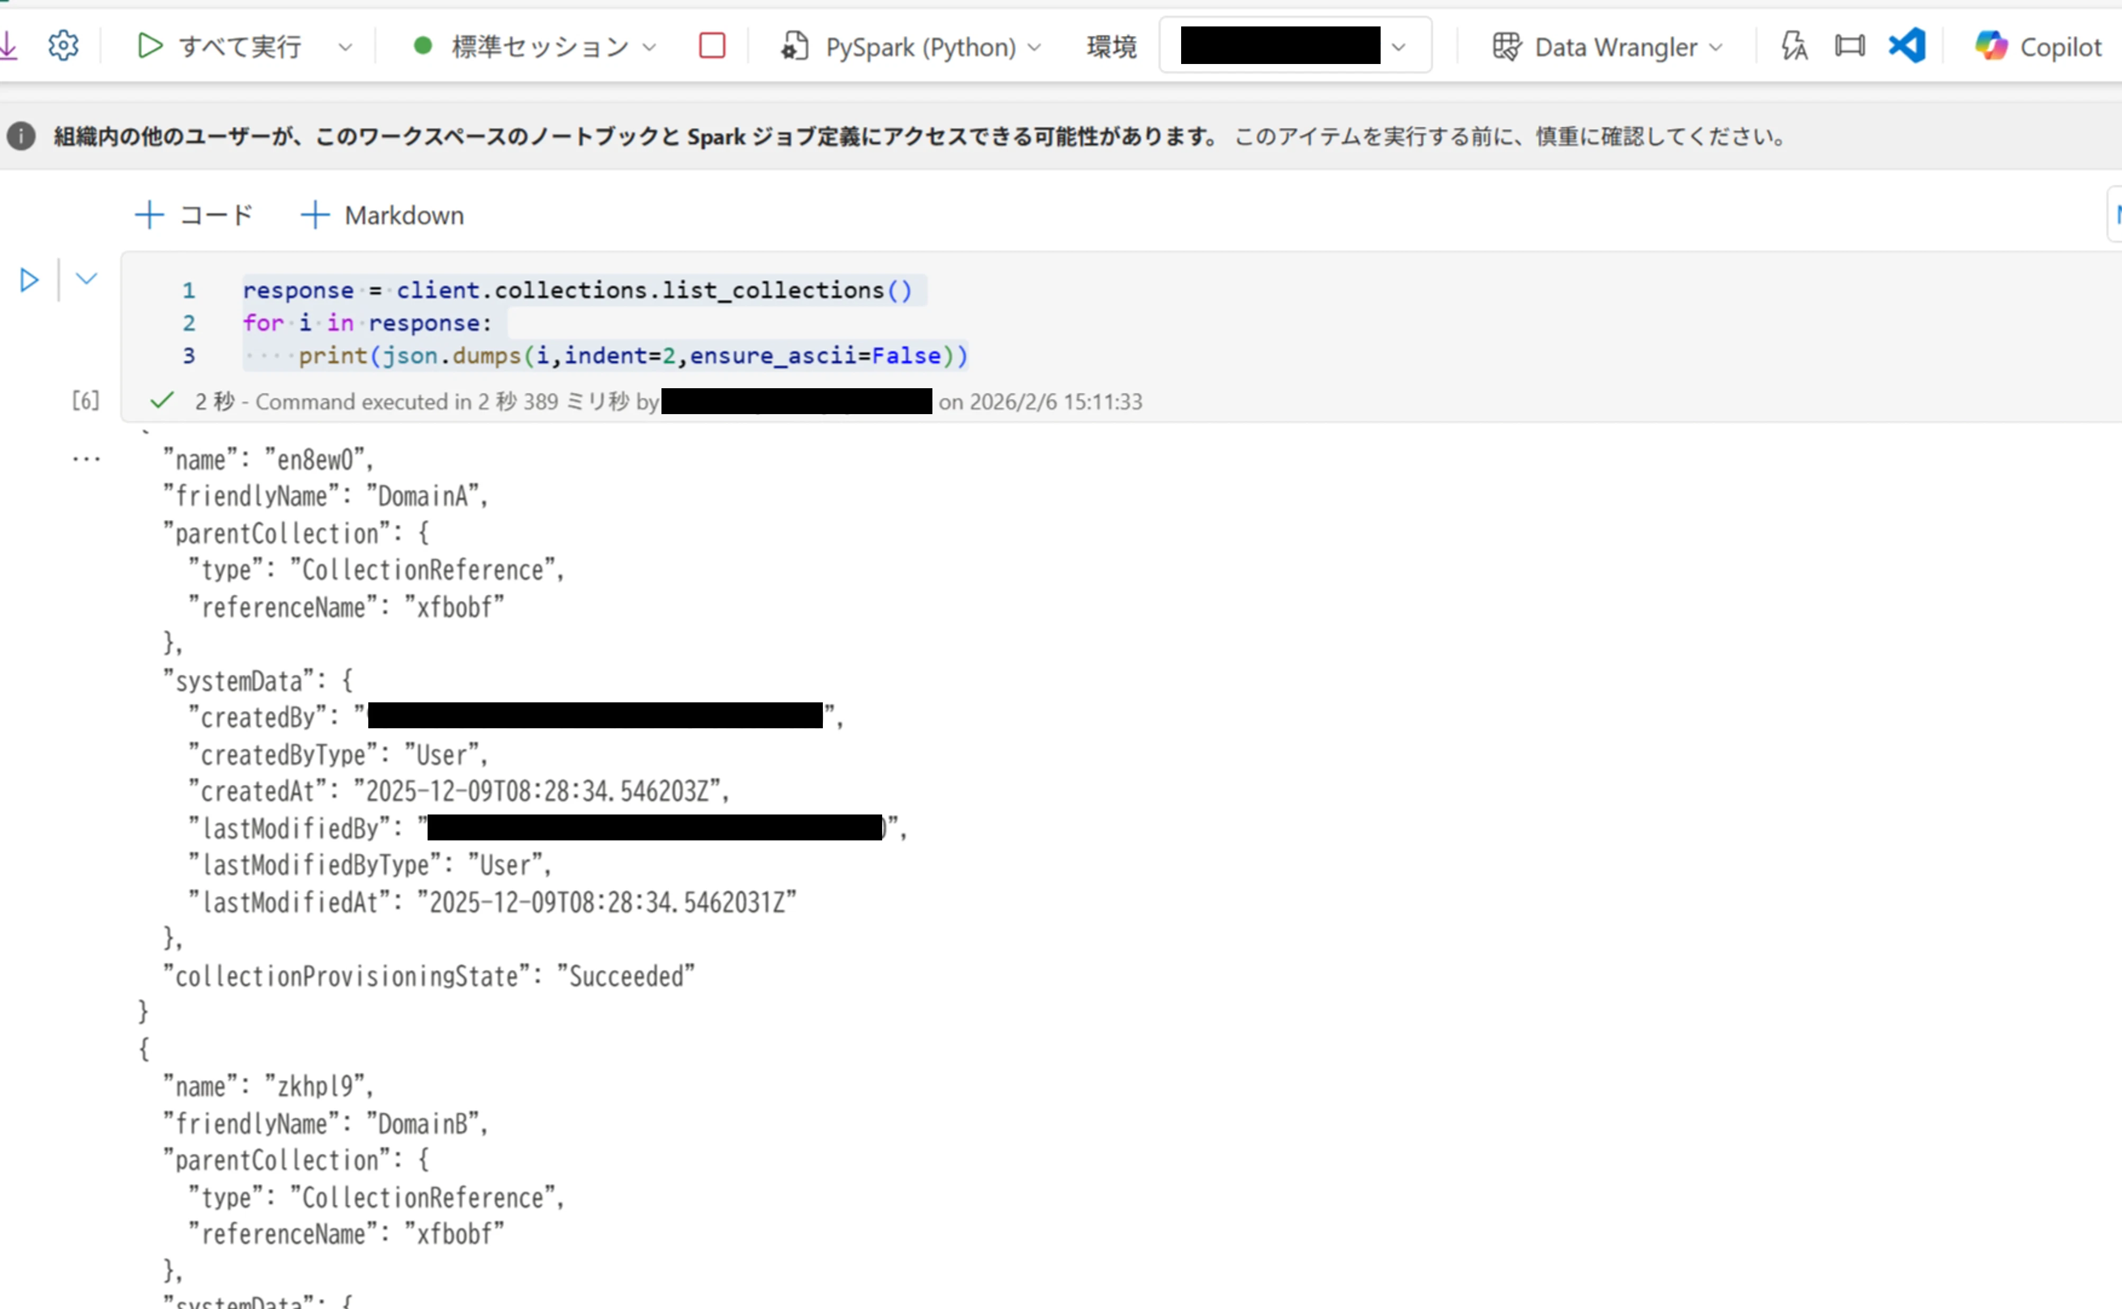2122x1309 pixels.
Task: Click into code editor line 2
Action: [433, 323]
